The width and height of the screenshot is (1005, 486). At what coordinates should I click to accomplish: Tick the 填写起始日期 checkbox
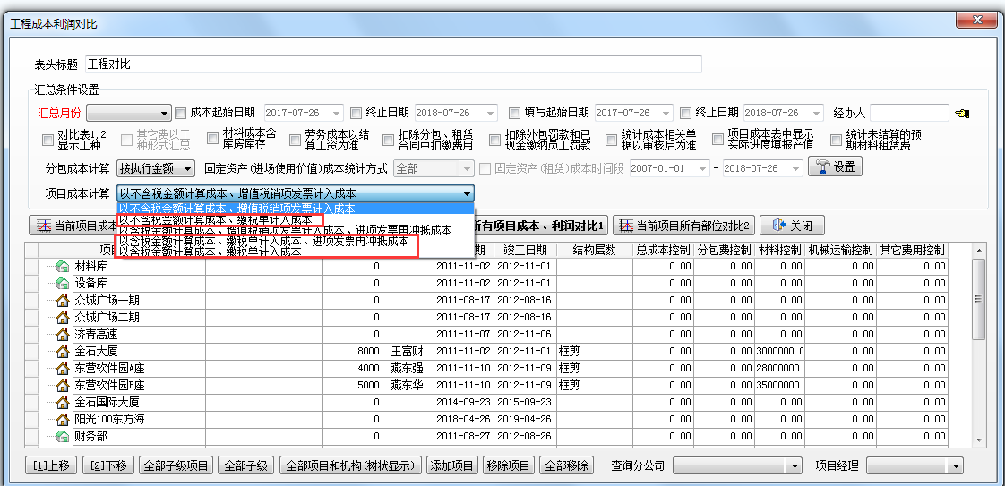pyautogui.click(x=514, y=113)
